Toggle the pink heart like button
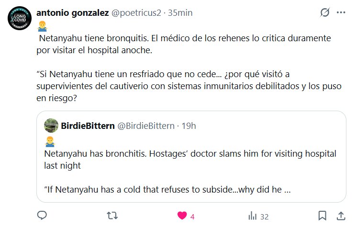 tap(182, 216)
